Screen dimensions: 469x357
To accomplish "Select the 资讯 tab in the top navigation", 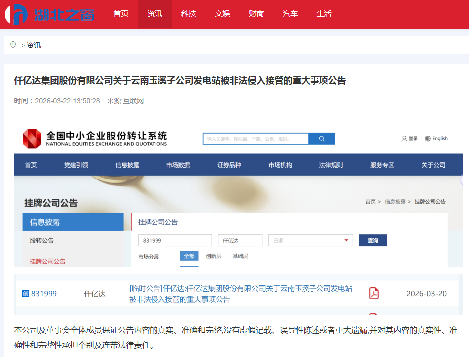I will pos(155,14).
